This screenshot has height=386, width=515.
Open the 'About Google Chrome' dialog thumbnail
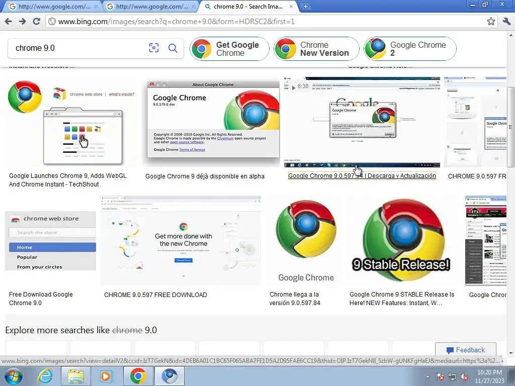tap(211, 122)
